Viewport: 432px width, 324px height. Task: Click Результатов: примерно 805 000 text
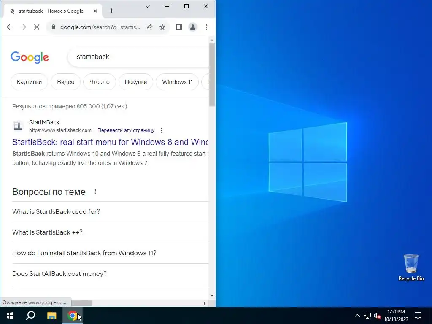pos(70,106)
